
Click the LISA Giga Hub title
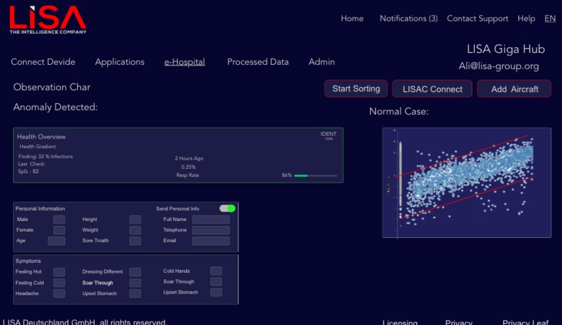[506, 49]
